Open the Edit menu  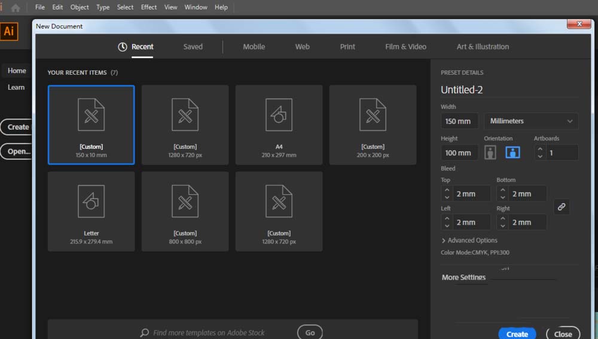coord(57,7)
